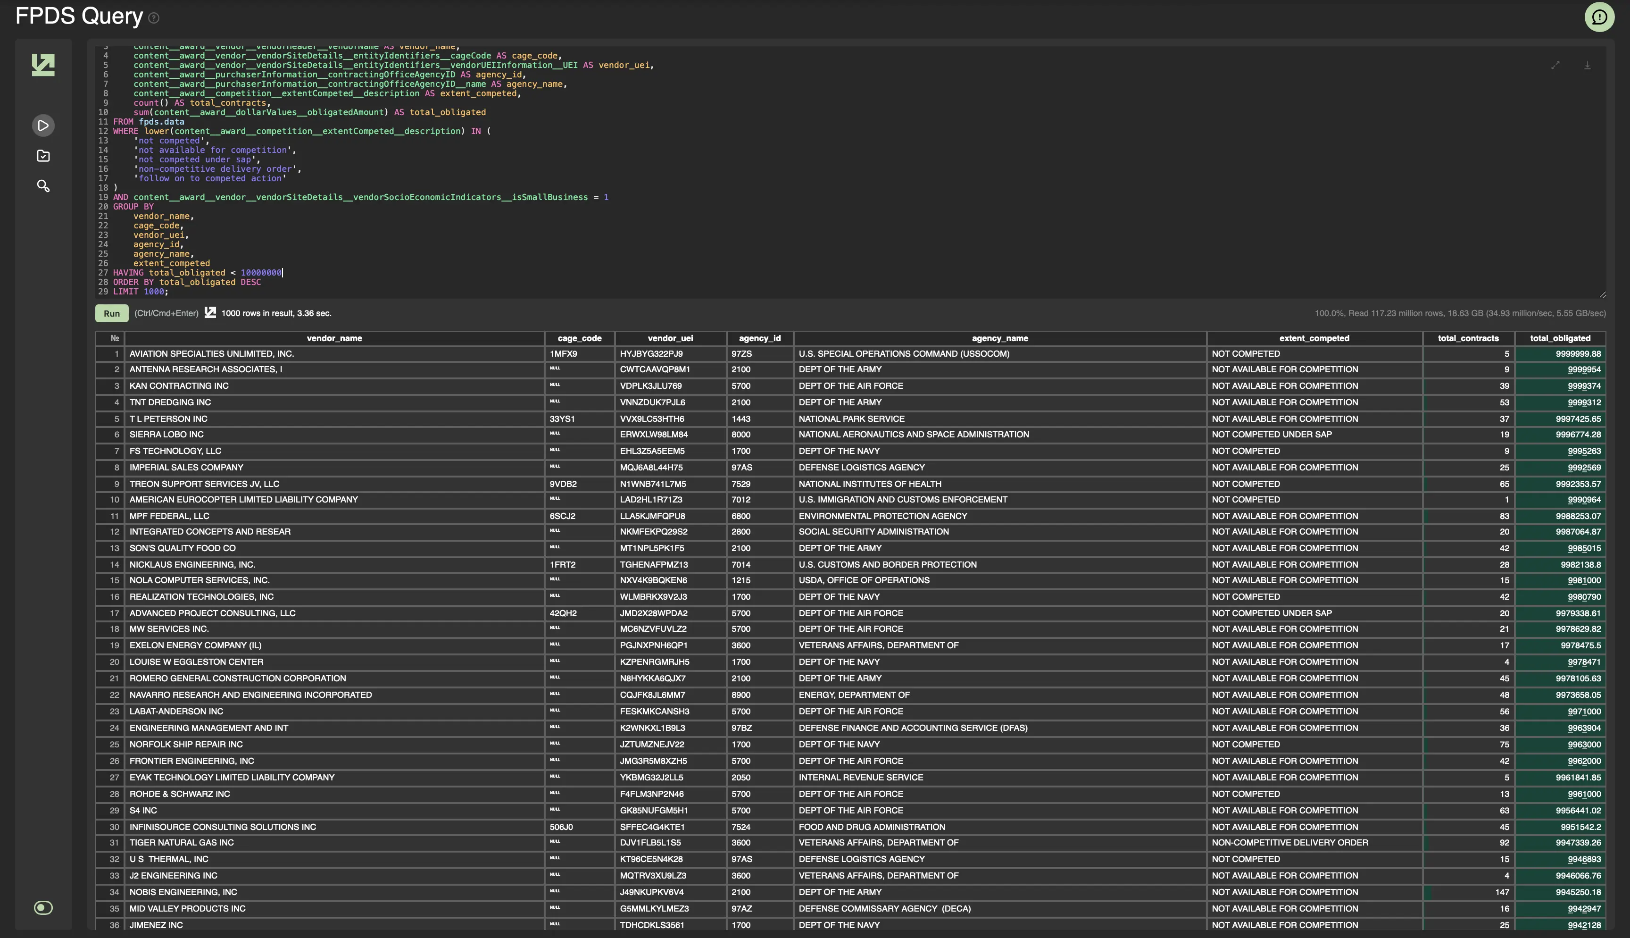Select ADVANCED PROJECT CONSULTING, LLC cell
The image size is (1630, 938).
pyautogui.click(x=334, y=613)
